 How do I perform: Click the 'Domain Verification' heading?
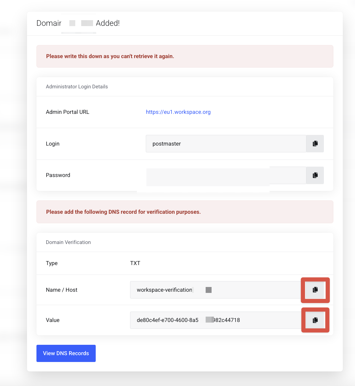click(x=68, y=242)
